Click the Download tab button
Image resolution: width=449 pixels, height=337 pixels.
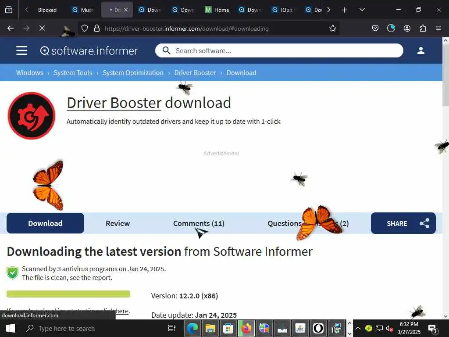[45, 223]
